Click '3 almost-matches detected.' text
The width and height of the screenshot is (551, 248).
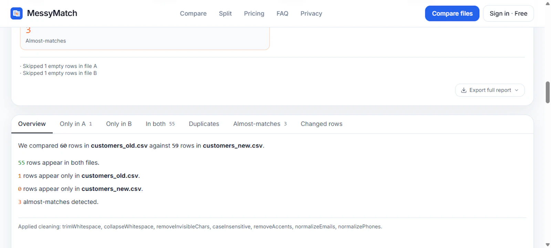(x=58, y=202)
